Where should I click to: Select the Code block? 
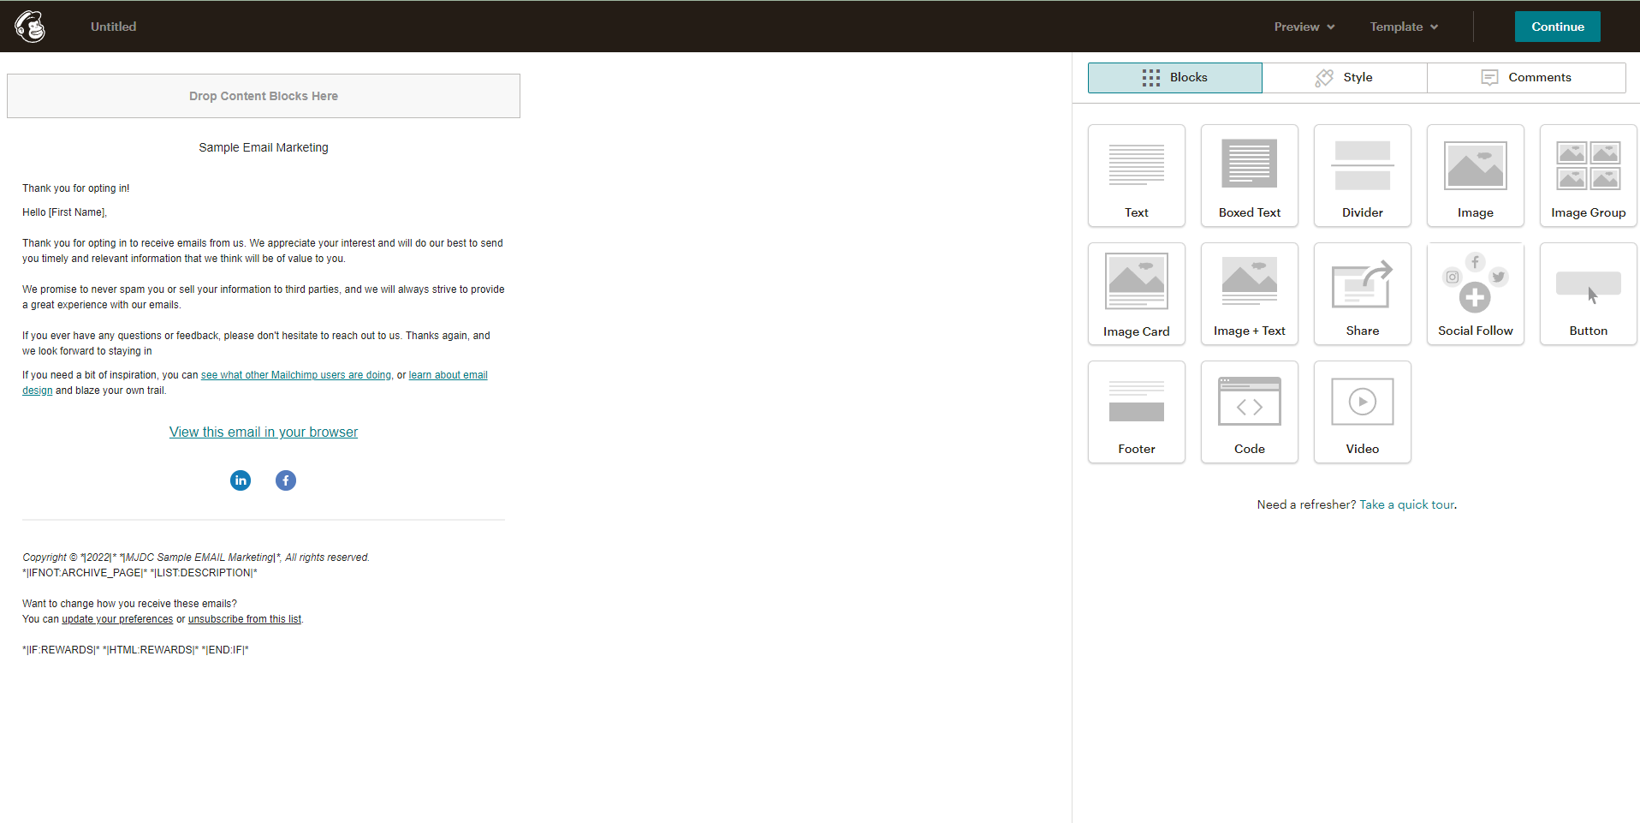click(1249, 411)
